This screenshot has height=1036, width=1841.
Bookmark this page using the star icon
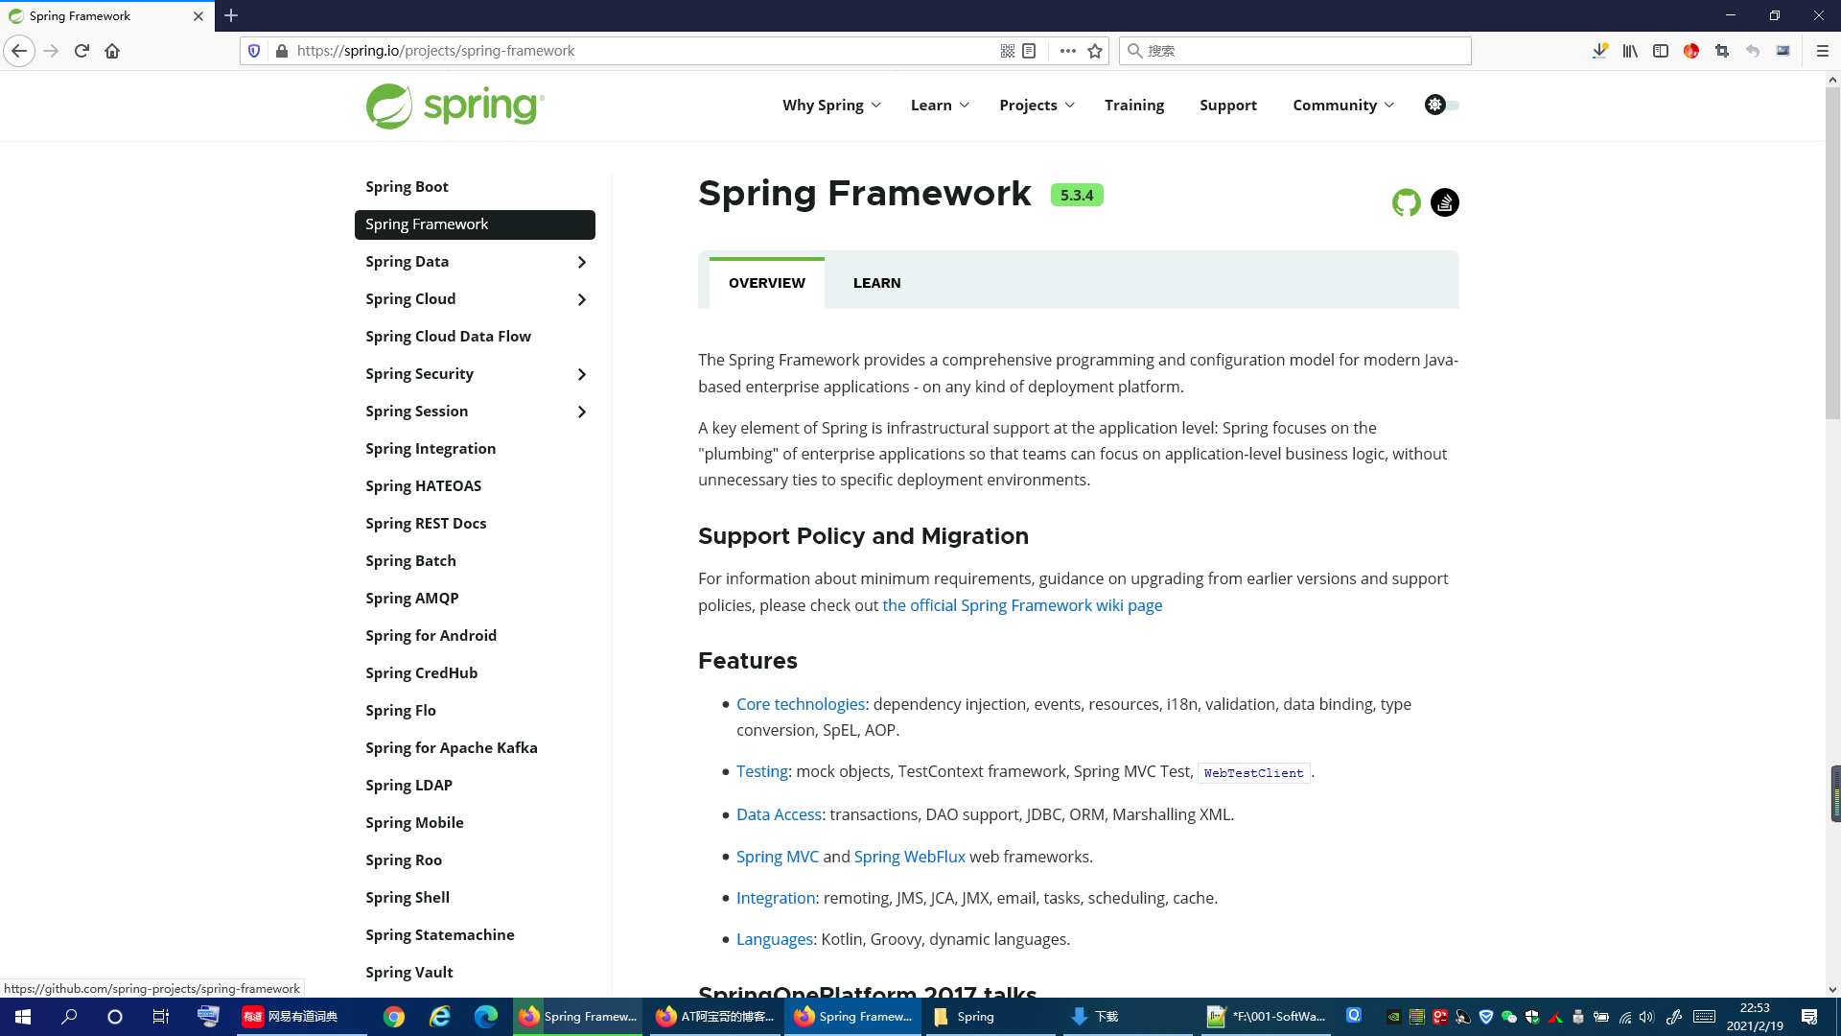point(1093,51)
